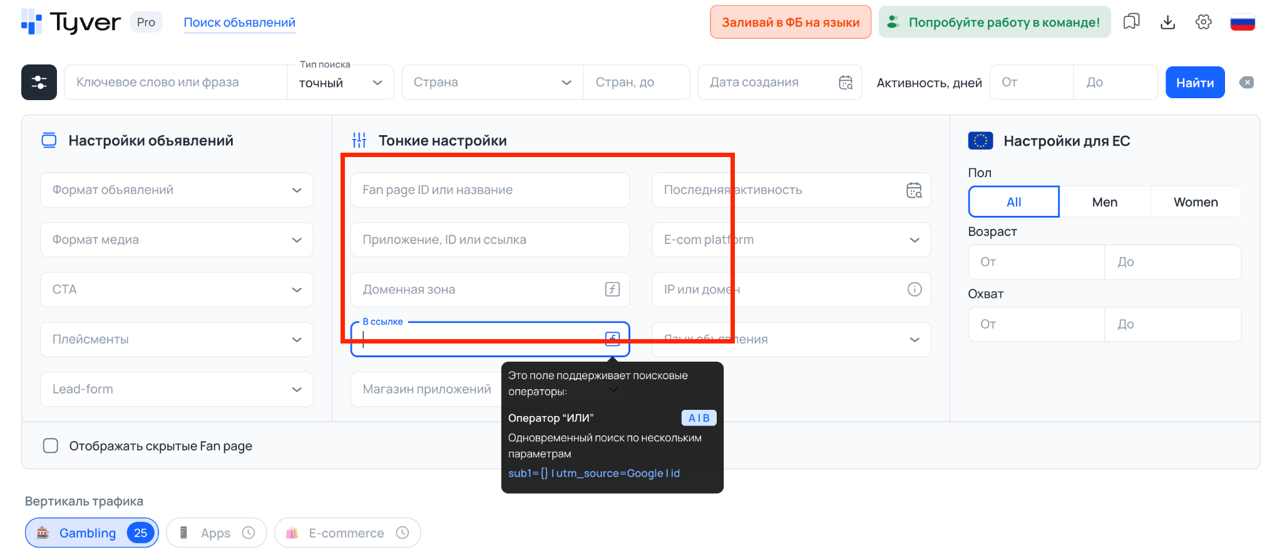Screen dimensions: 1282x560
Task: Click team icon on Попробуйте работу button
Action: tap(893, 22)
